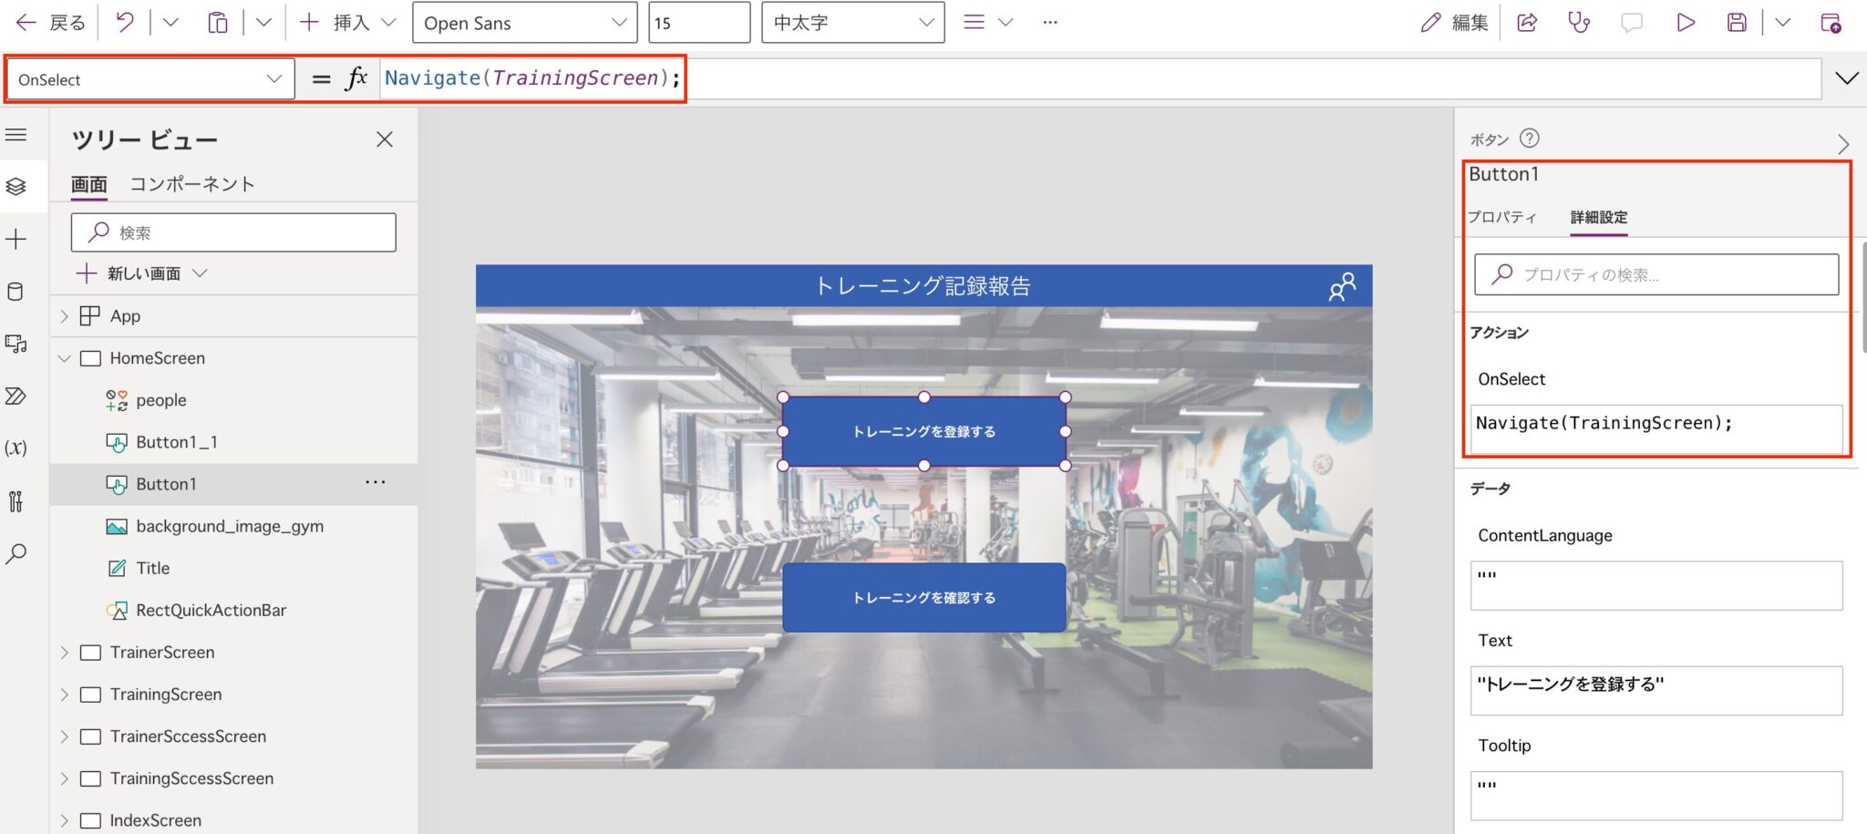
Task: Open the Comments panel icon
Action: pyautogui.click(x=1632, y=23)
